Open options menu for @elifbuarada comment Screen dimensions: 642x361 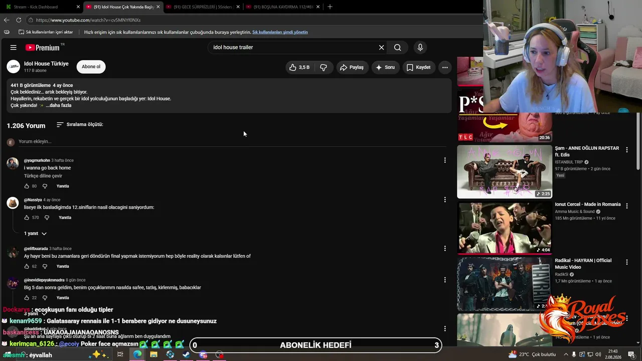click(444, 248)
